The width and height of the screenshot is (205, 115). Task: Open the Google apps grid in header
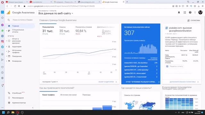(x=185, y=12)
